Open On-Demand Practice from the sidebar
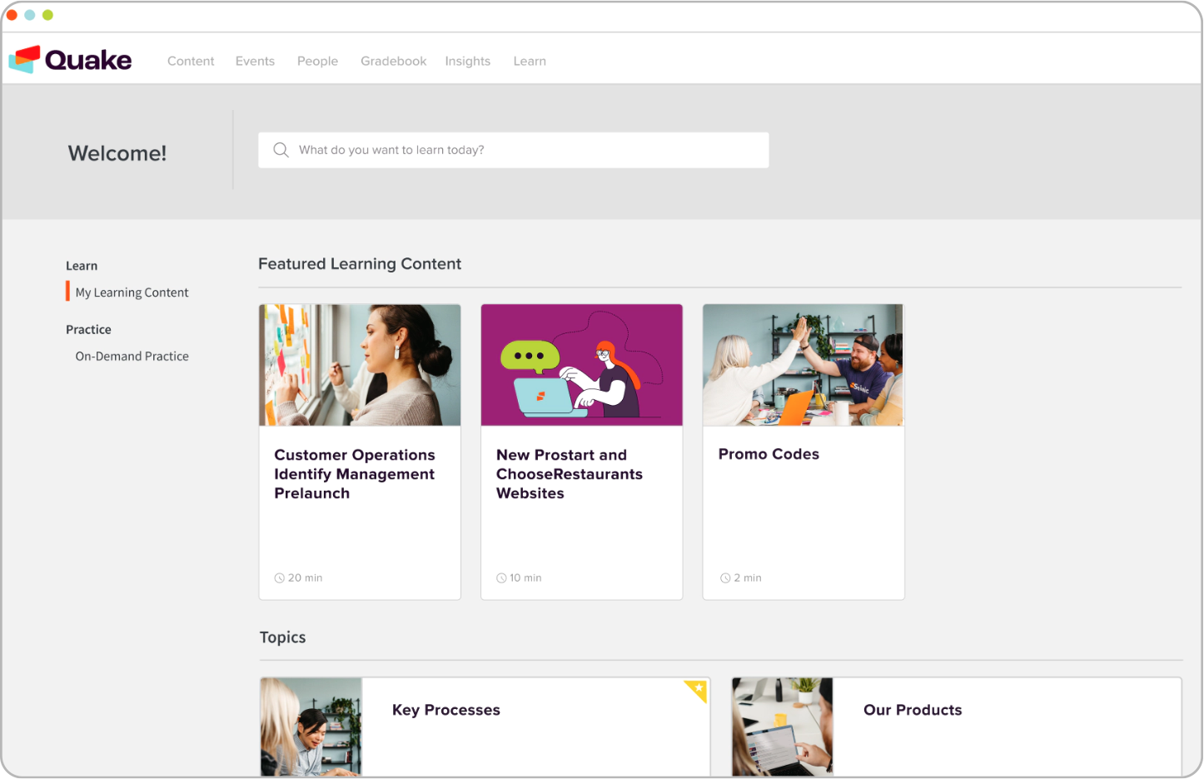Image resolution: width=1204 pixels, height=779 pixels. 132,356
